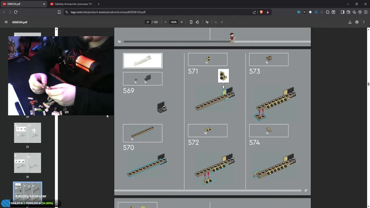Click the PDF vertical scrollbar thumb

[369, 84]
